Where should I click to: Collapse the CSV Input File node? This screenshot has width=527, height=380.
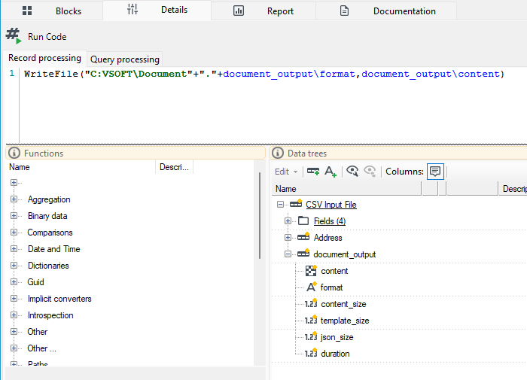click(x=280, y=204)
